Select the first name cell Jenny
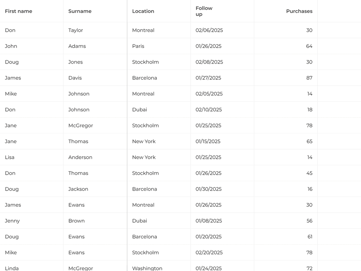Screen dimensions: 361x271 click(12, 221)
